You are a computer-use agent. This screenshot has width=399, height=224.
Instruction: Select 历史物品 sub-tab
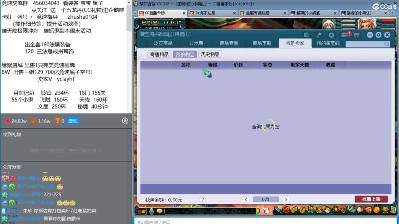(x=210, y=54)
